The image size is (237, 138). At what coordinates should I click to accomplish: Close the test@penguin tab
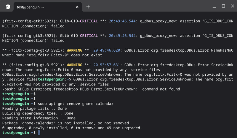pyautogui.click(x=77, y=7)
